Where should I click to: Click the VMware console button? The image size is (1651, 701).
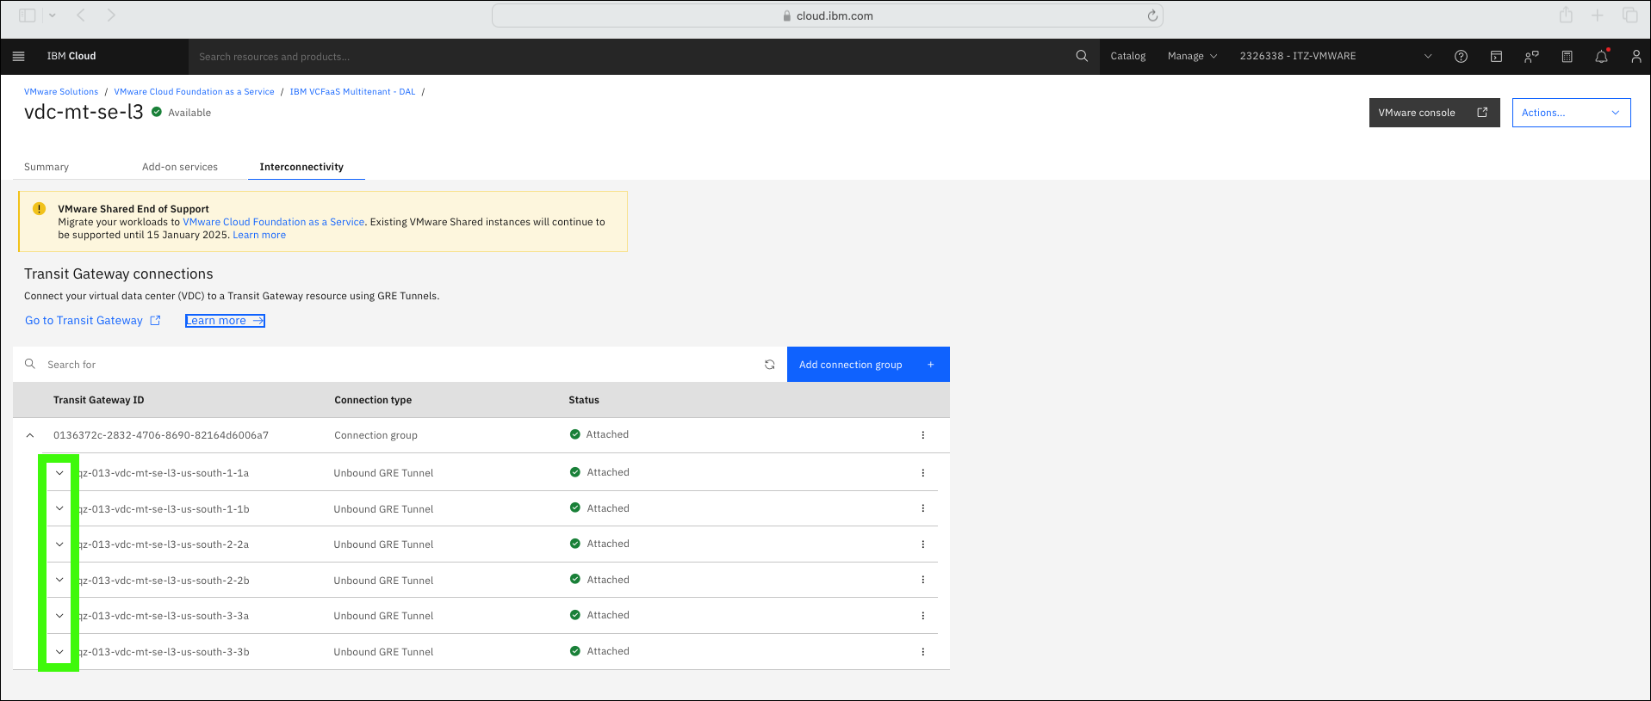pos(1434,113)
